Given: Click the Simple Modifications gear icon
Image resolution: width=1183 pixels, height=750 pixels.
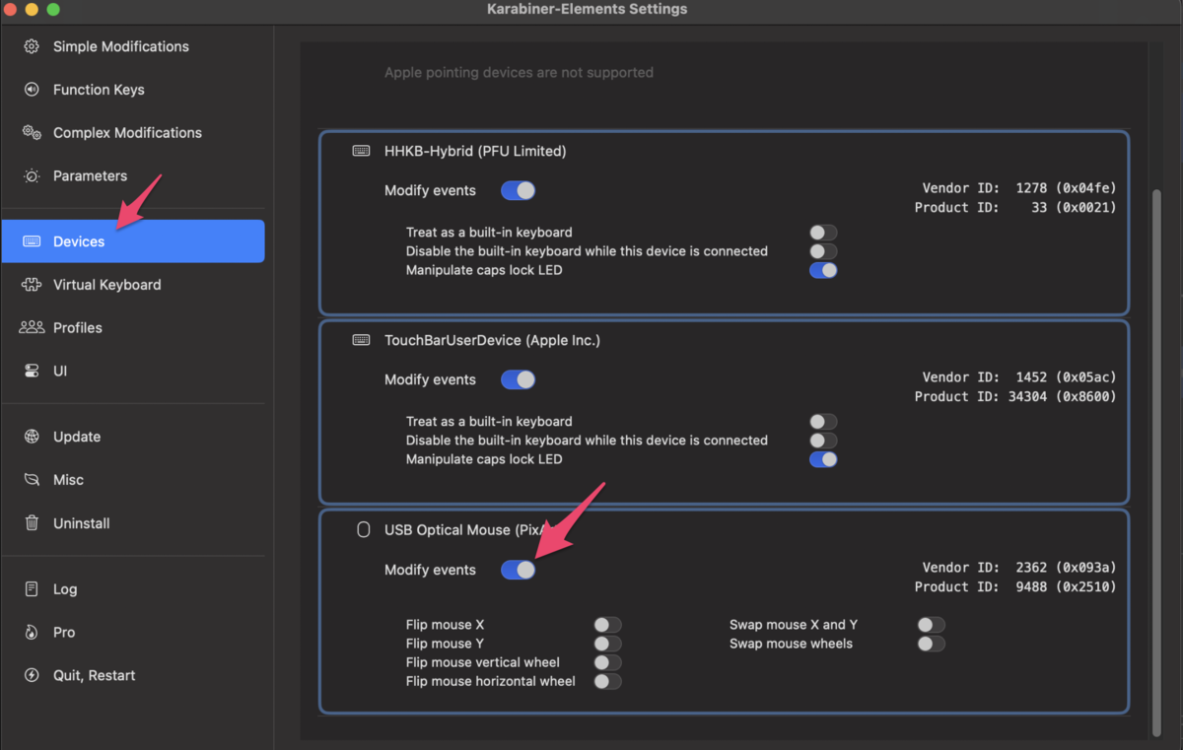Looking at the screenshot, I should pos(32,46).
